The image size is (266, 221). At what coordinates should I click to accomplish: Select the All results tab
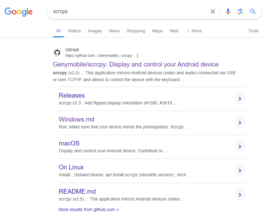pyautogui.click(x=58, y=31)
